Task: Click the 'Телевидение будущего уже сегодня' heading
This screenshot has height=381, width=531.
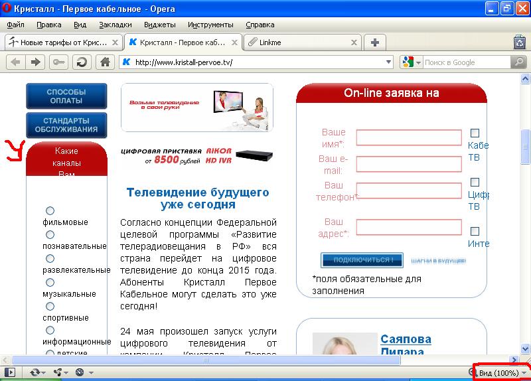Action: coord(198,198)
